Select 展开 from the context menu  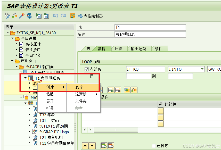point(52,101)
